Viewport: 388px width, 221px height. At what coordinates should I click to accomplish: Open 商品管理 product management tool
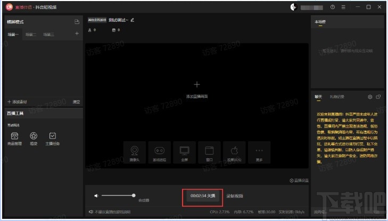tap(14, 139)
